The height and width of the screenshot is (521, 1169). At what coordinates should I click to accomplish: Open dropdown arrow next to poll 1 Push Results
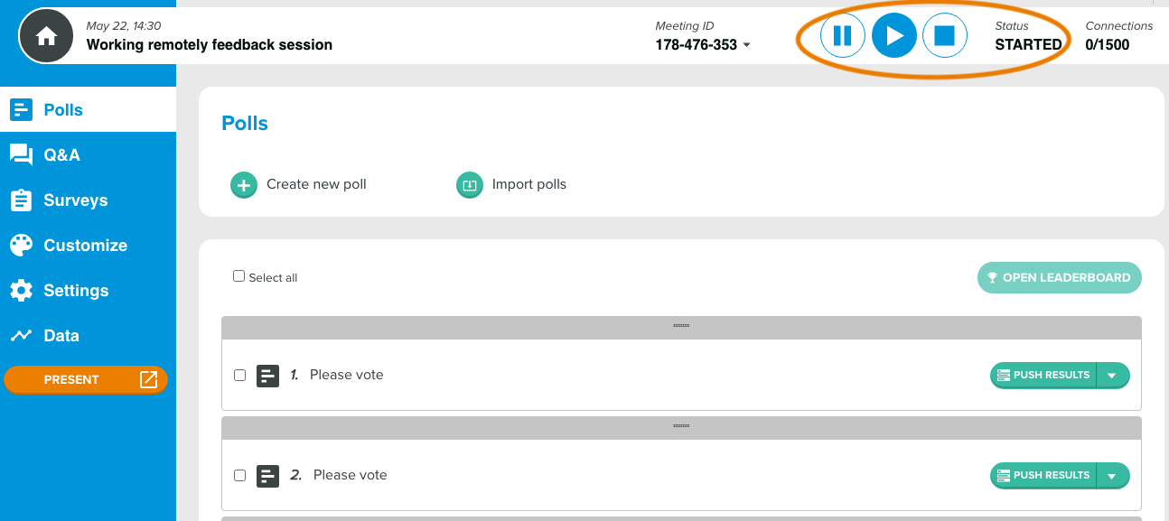(x=1113, y=376)
